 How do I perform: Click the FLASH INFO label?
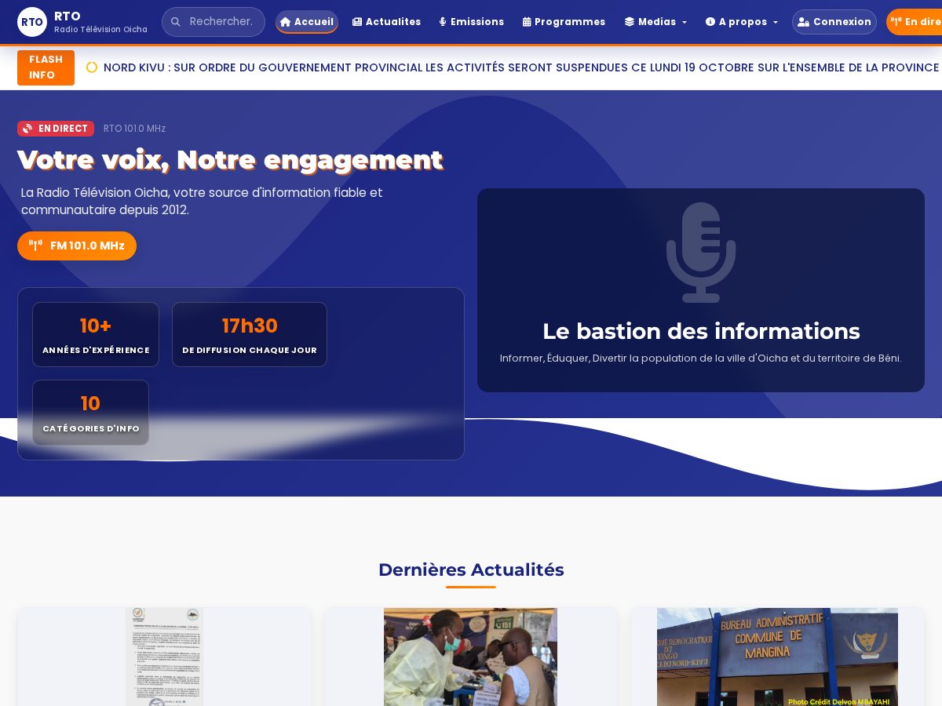[x=46, y=67]
